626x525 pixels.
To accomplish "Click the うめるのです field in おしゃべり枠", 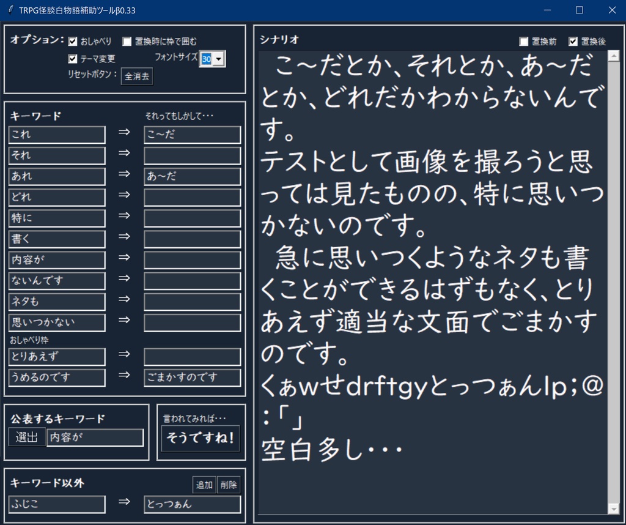I will pyautogui.click(x=56, y=378).
